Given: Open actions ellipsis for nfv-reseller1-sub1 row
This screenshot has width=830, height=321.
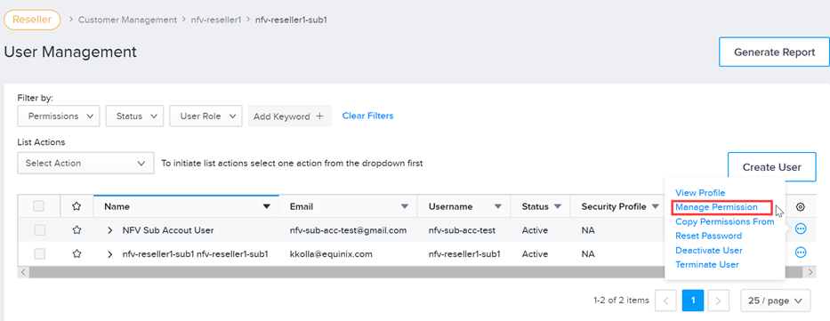Looking at the screenshot, I should pyautogui.click(x=801, y=253).
